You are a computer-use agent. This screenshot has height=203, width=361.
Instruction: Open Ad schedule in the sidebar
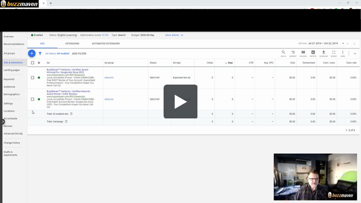[x=10, y=118]
